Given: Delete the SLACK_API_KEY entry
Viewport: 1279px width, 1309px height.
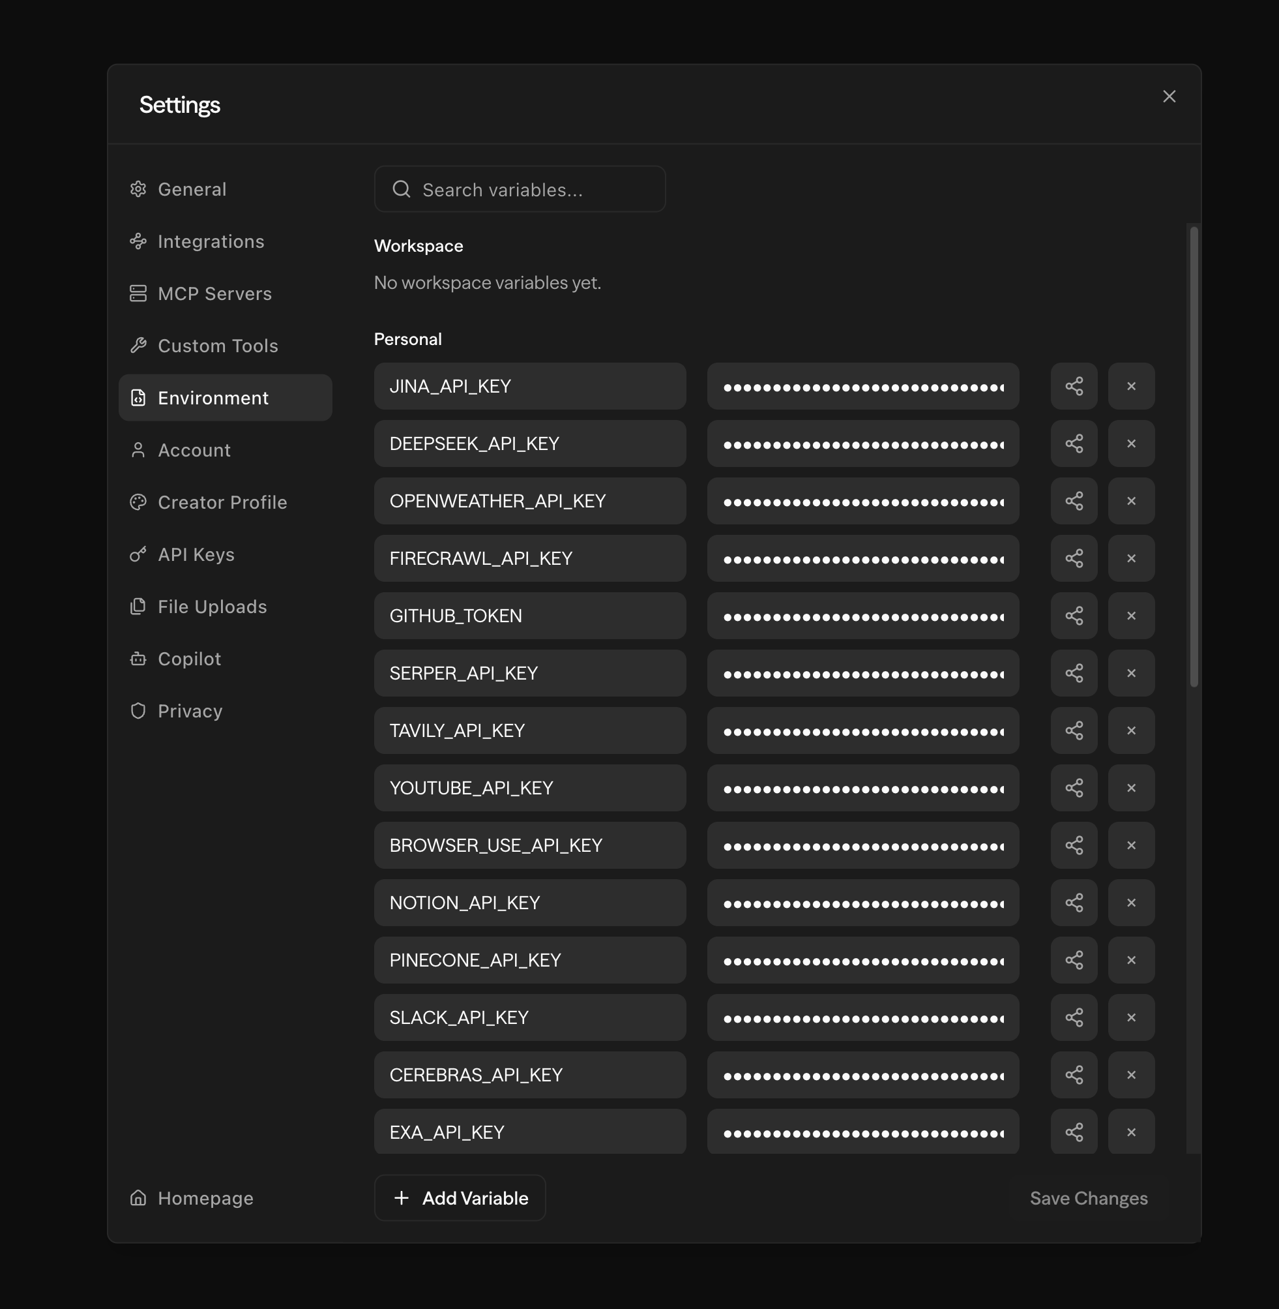Looking at the screenshot, I should tap(1130, 1017).
